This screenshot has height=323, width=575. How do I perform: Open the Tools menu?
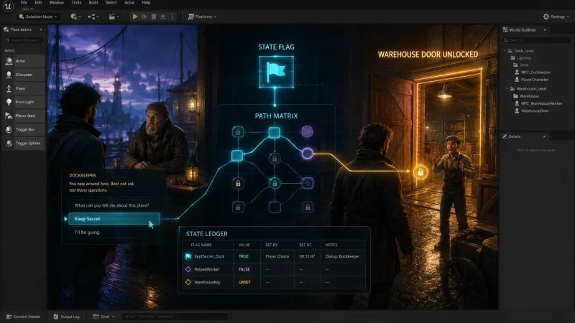76,3
